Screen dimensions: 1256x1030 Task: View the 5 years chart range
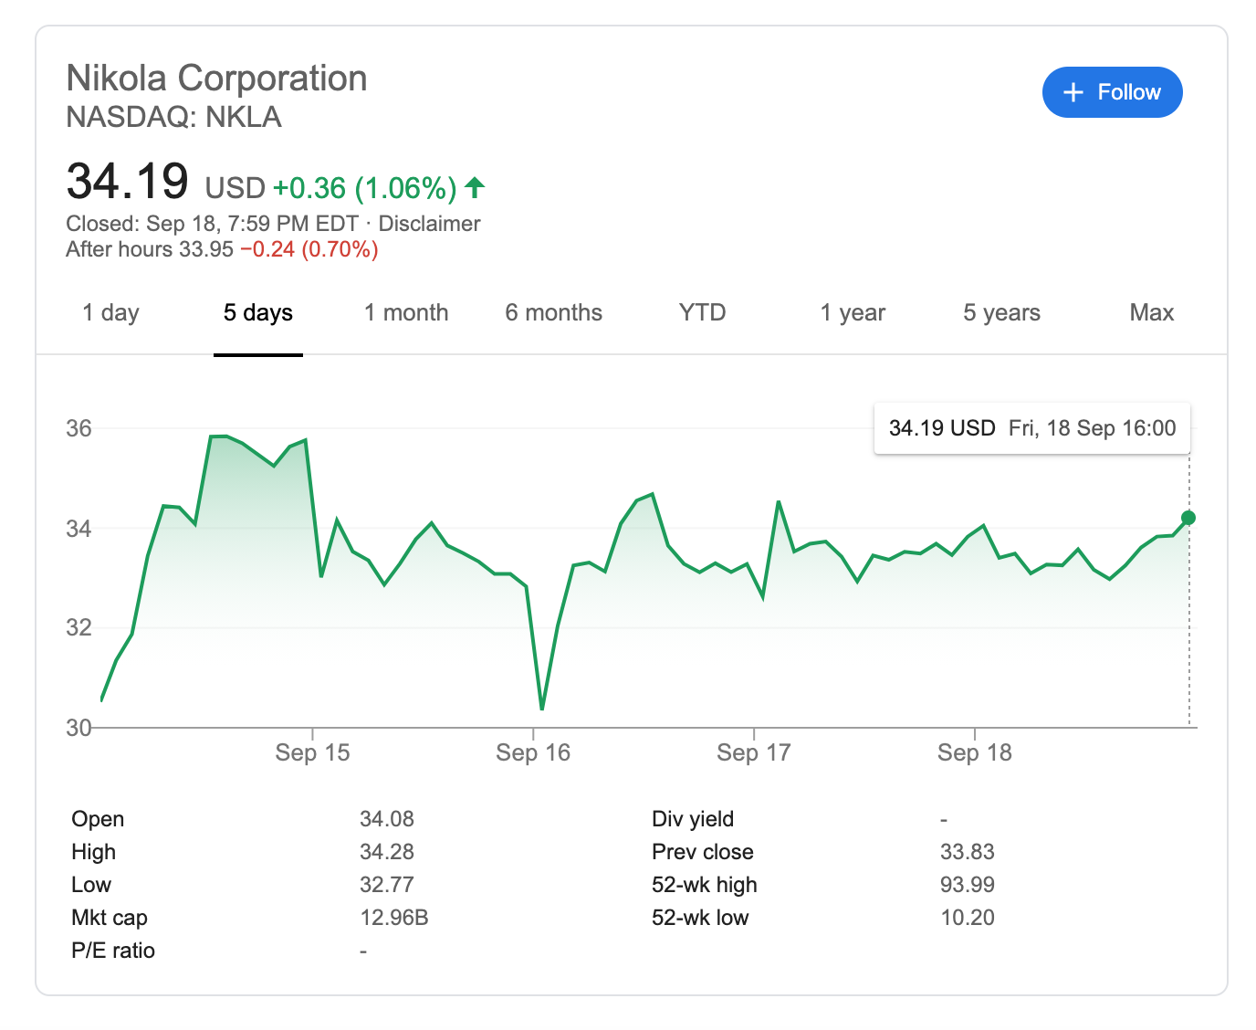[x=1001, y=313]
